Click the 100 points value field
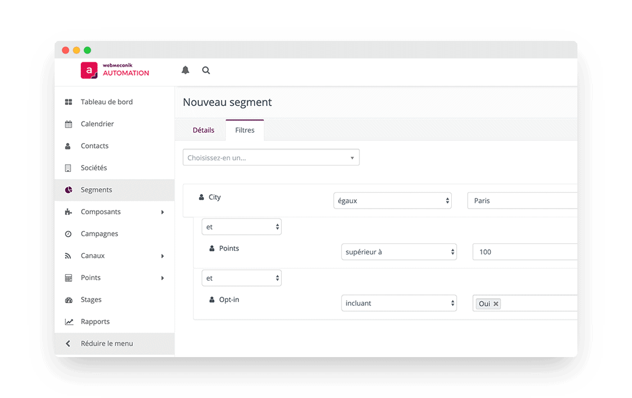The height and width of the screenshot is (398, 632). [525, 252]
